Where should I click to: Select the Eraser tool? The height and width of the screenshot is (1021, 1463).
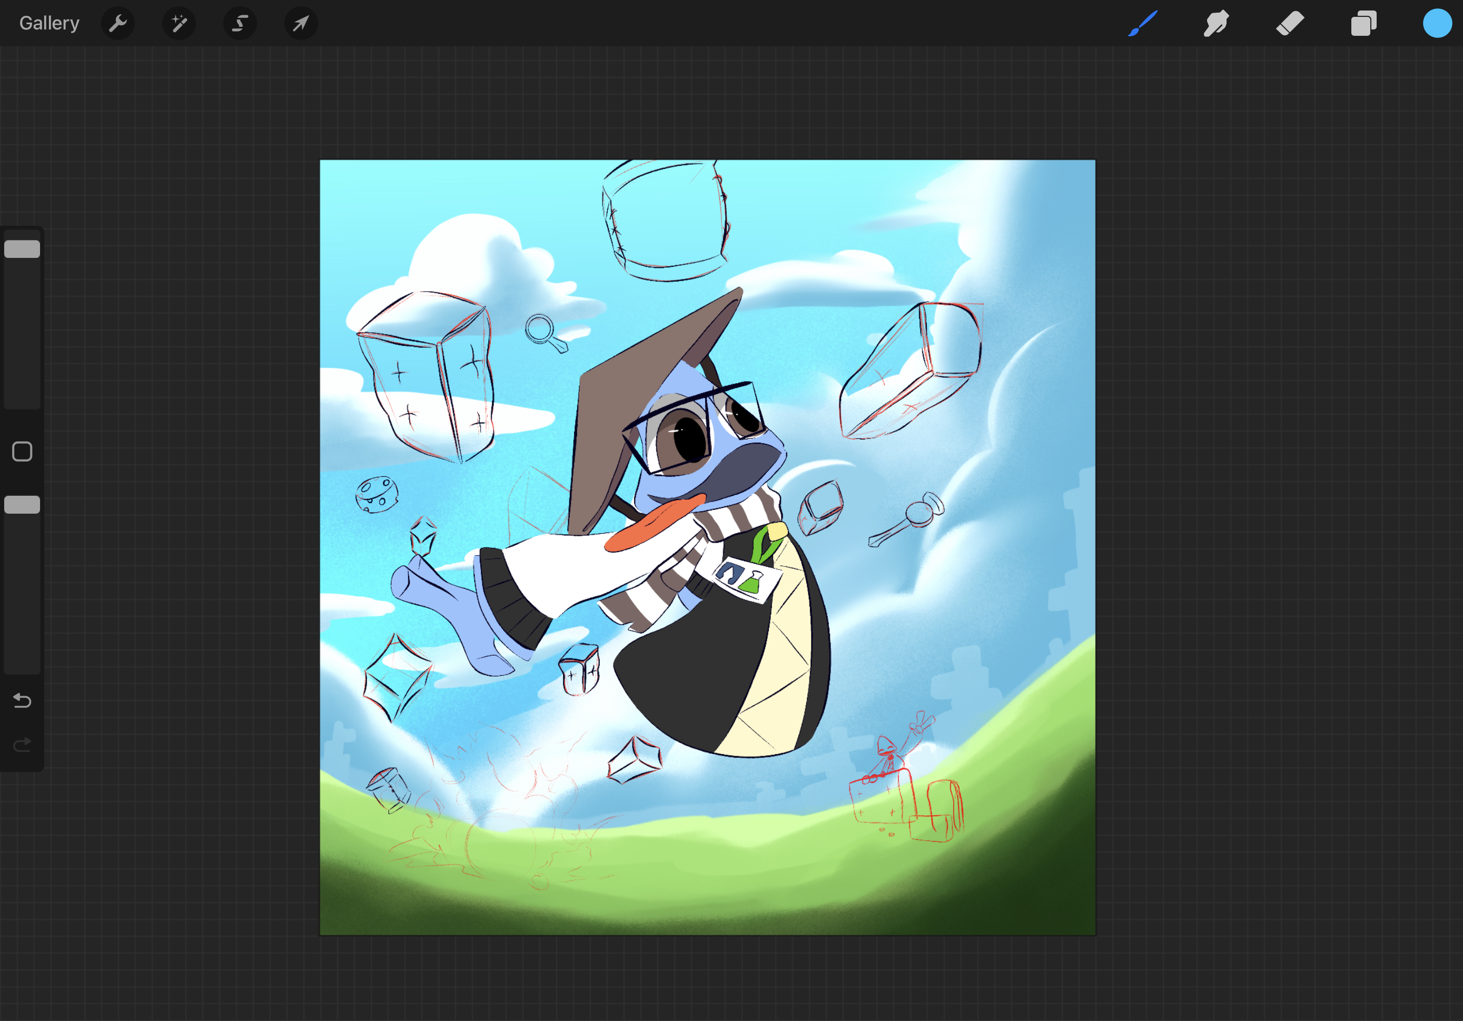[x=1290, y=24]
